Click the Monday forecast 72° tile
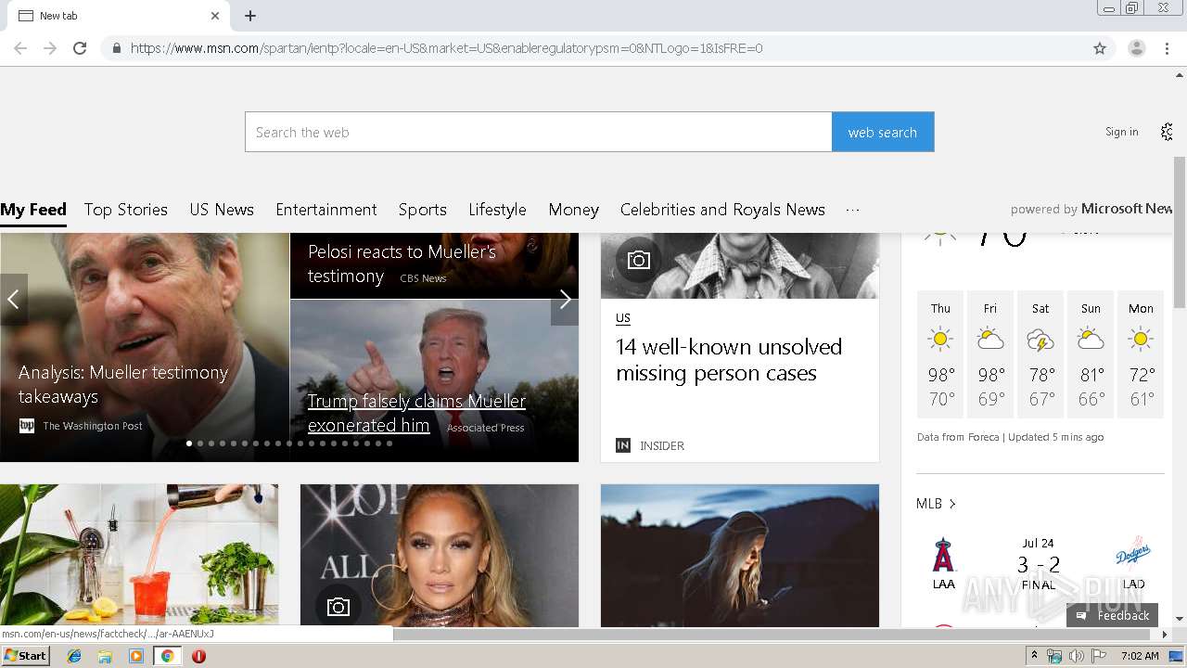This screenshot has height=668, width=1187. [1141, 354]
